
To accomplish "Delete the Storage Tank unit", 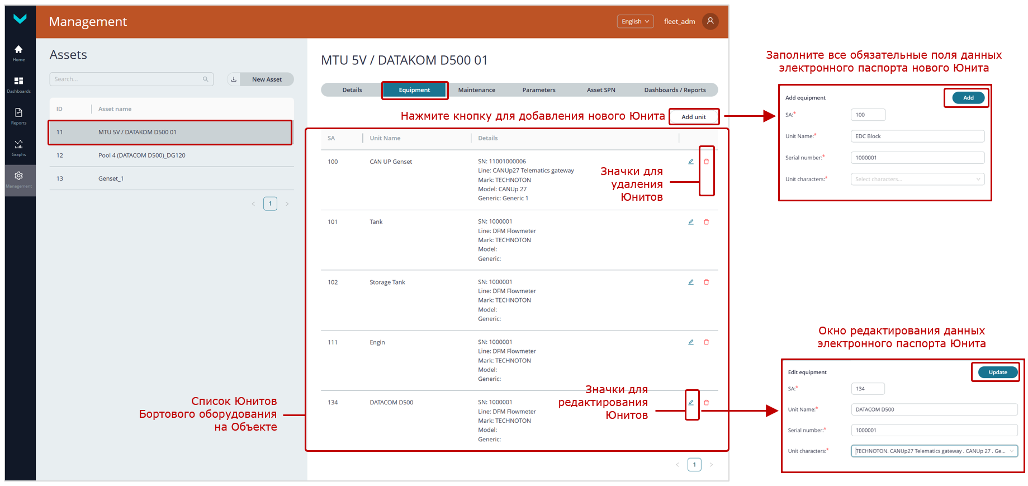I will 706,282.
